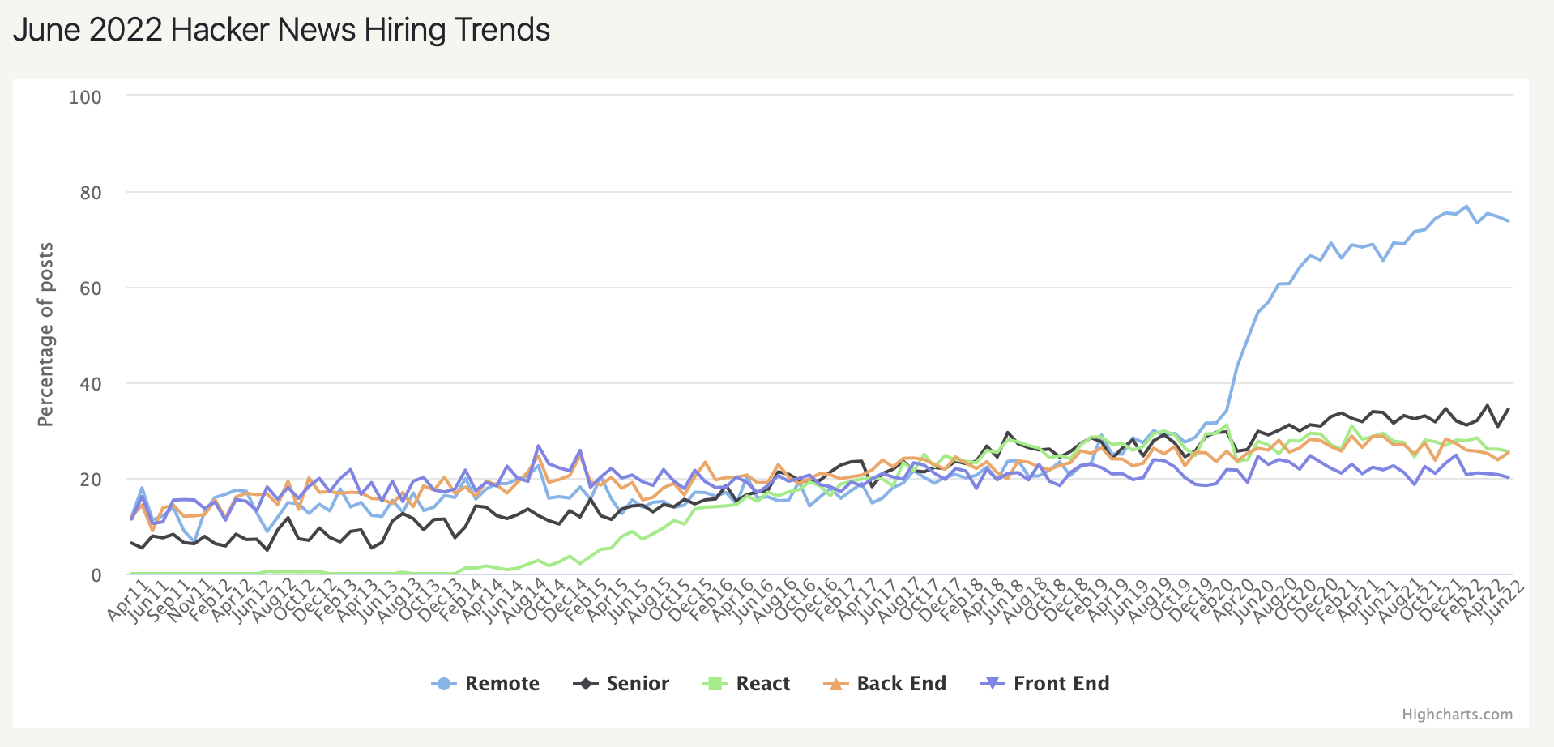Toggle the Remote series label in legend
The image size is (1554, 747).
tap(502, 684)
